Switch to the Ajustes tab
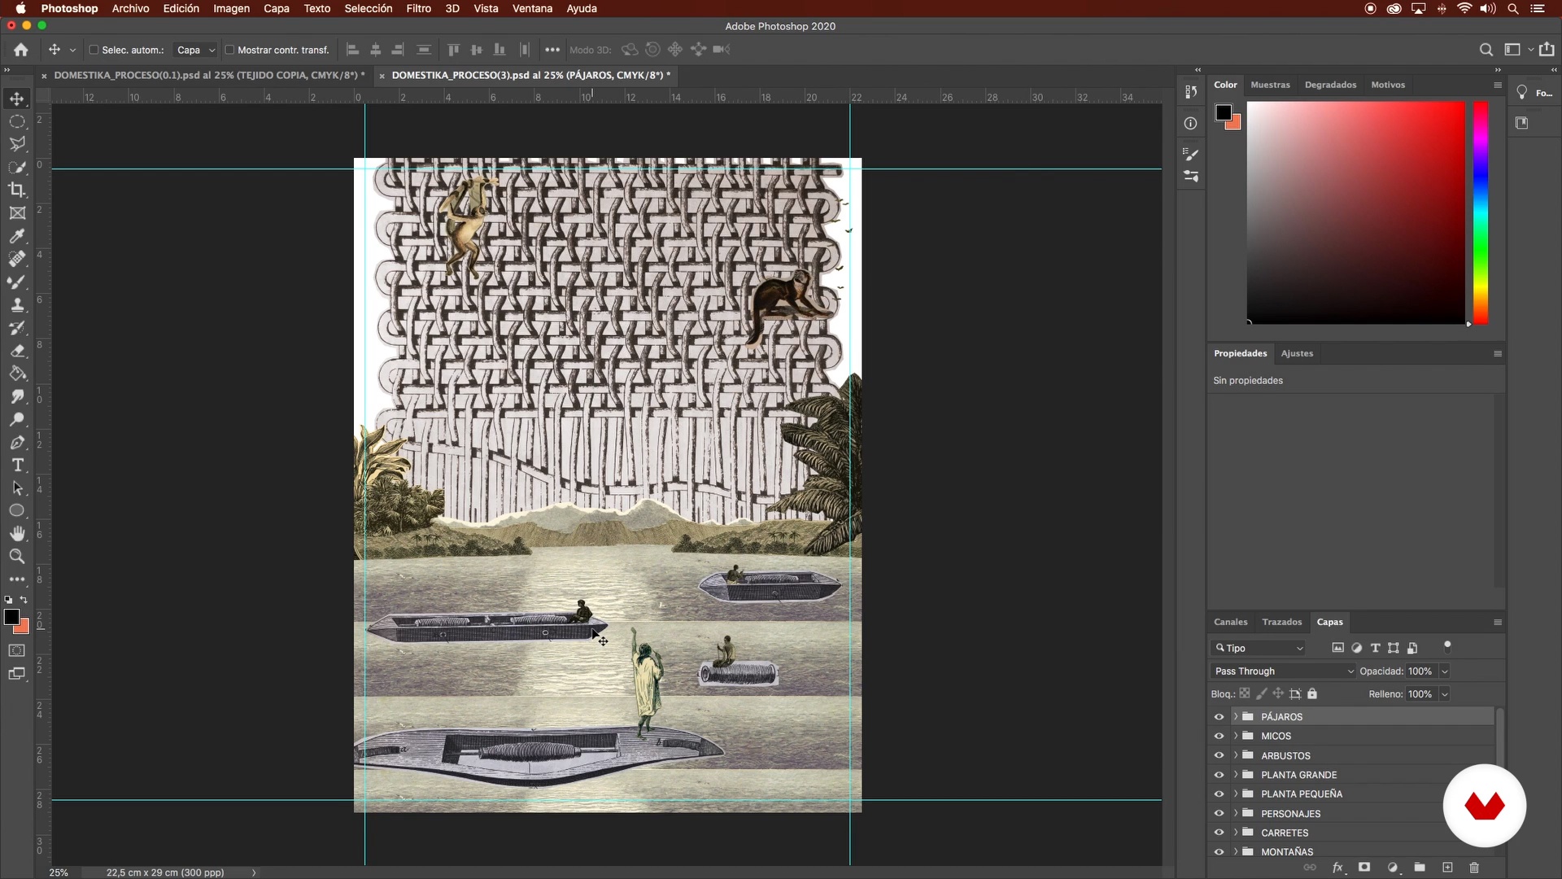Image resolution: width=1562 pixels, height=879 pixels. (x=1297, y=353)
